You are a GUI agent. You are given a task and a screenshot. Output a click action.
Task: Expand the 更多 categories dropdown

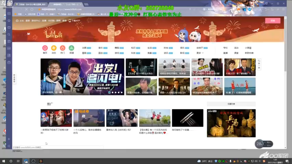pyautogui.click(x=200, y=53)
